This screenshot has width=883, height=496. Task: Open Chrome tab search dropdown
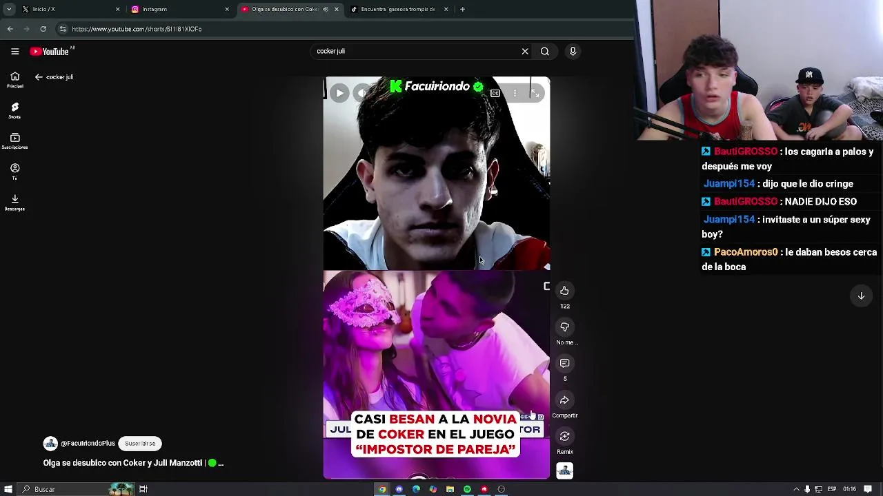(x=8, y=9)
